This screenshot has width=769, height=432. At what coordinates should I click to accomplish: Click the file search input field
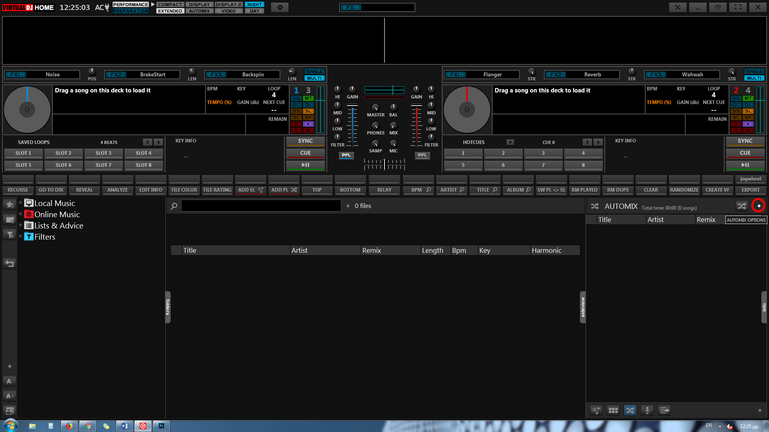(x=261, y=206)
